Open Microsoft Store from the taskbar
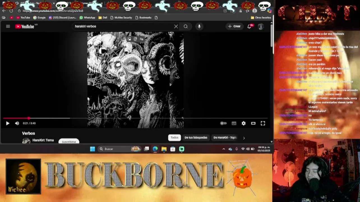 [173, 149]
